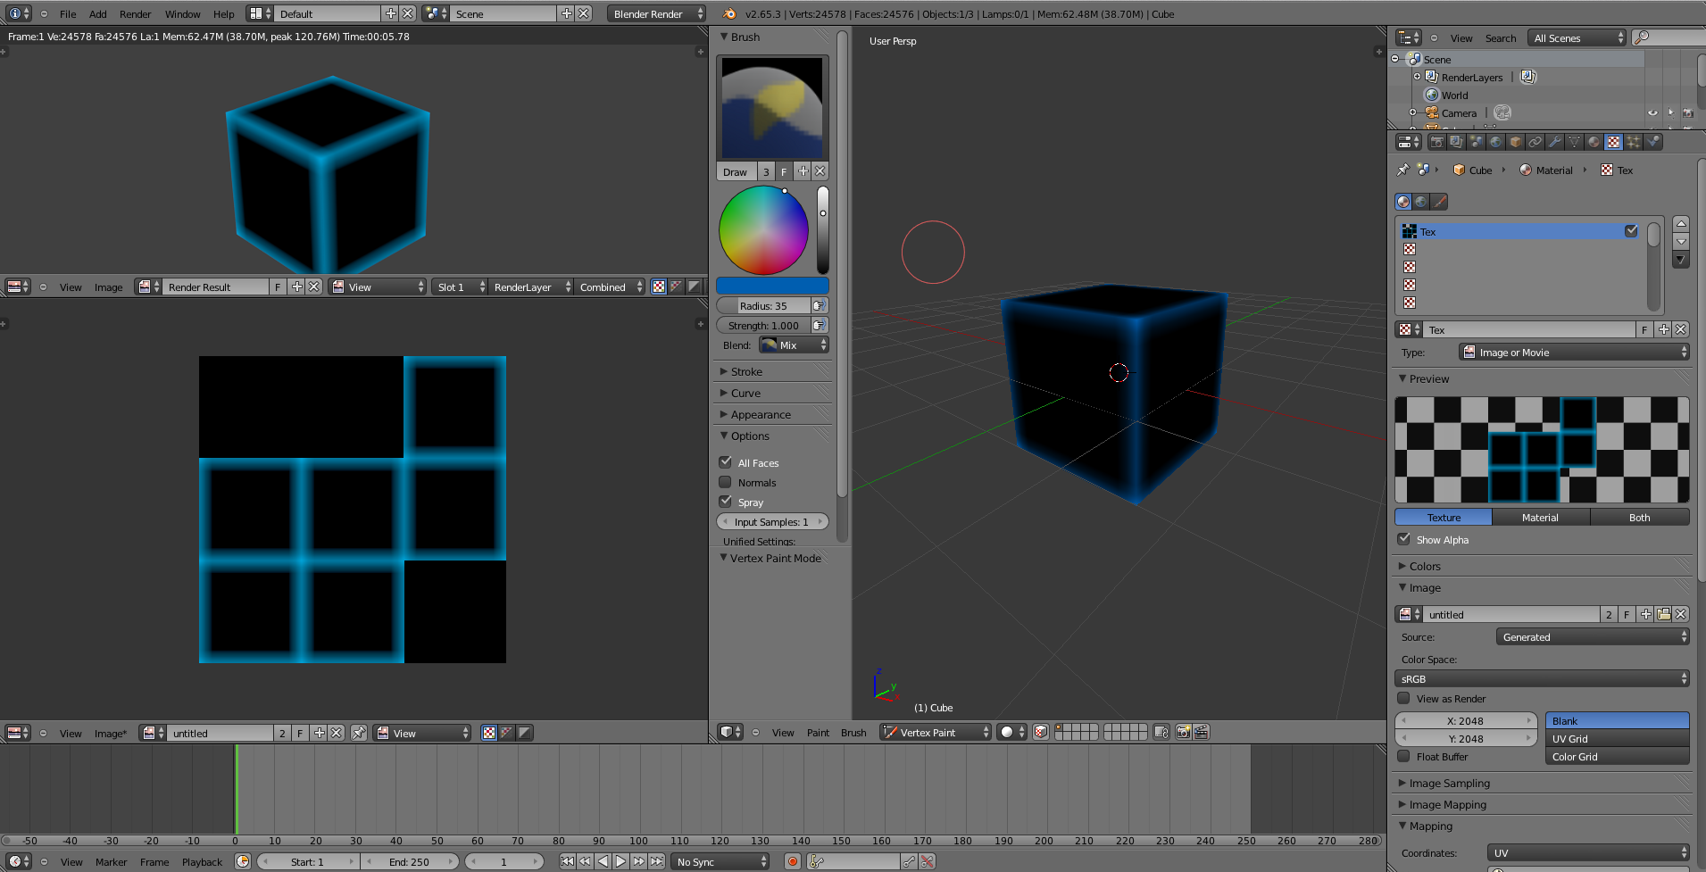The height and width of the screenshot is (872, 1706).
Task: Enable the View as Render checkbox
Action: click(1404, 698)
